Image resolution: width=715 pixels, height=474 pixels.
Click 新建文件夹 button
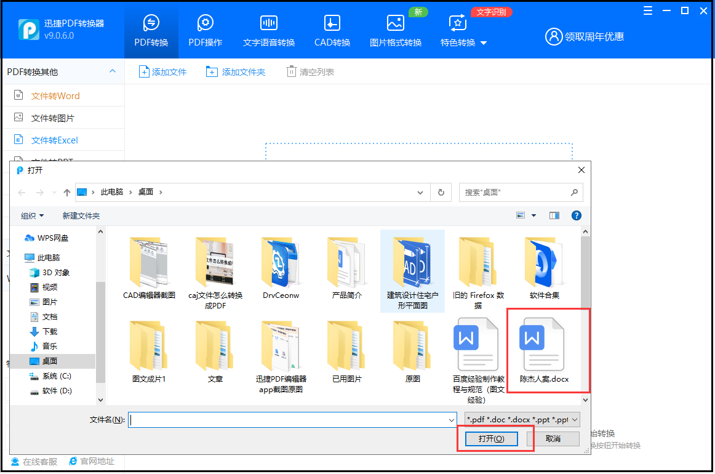81,216
